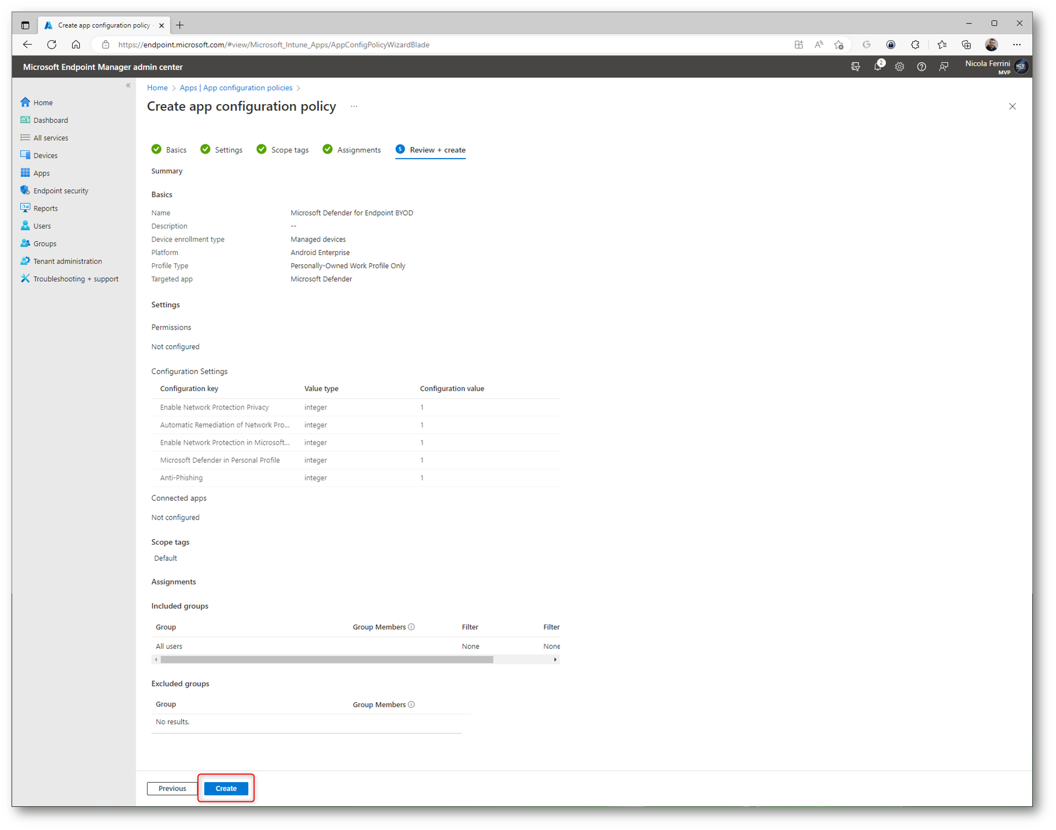
Task: Refresh the browser page
Action: tap(52, 45)
